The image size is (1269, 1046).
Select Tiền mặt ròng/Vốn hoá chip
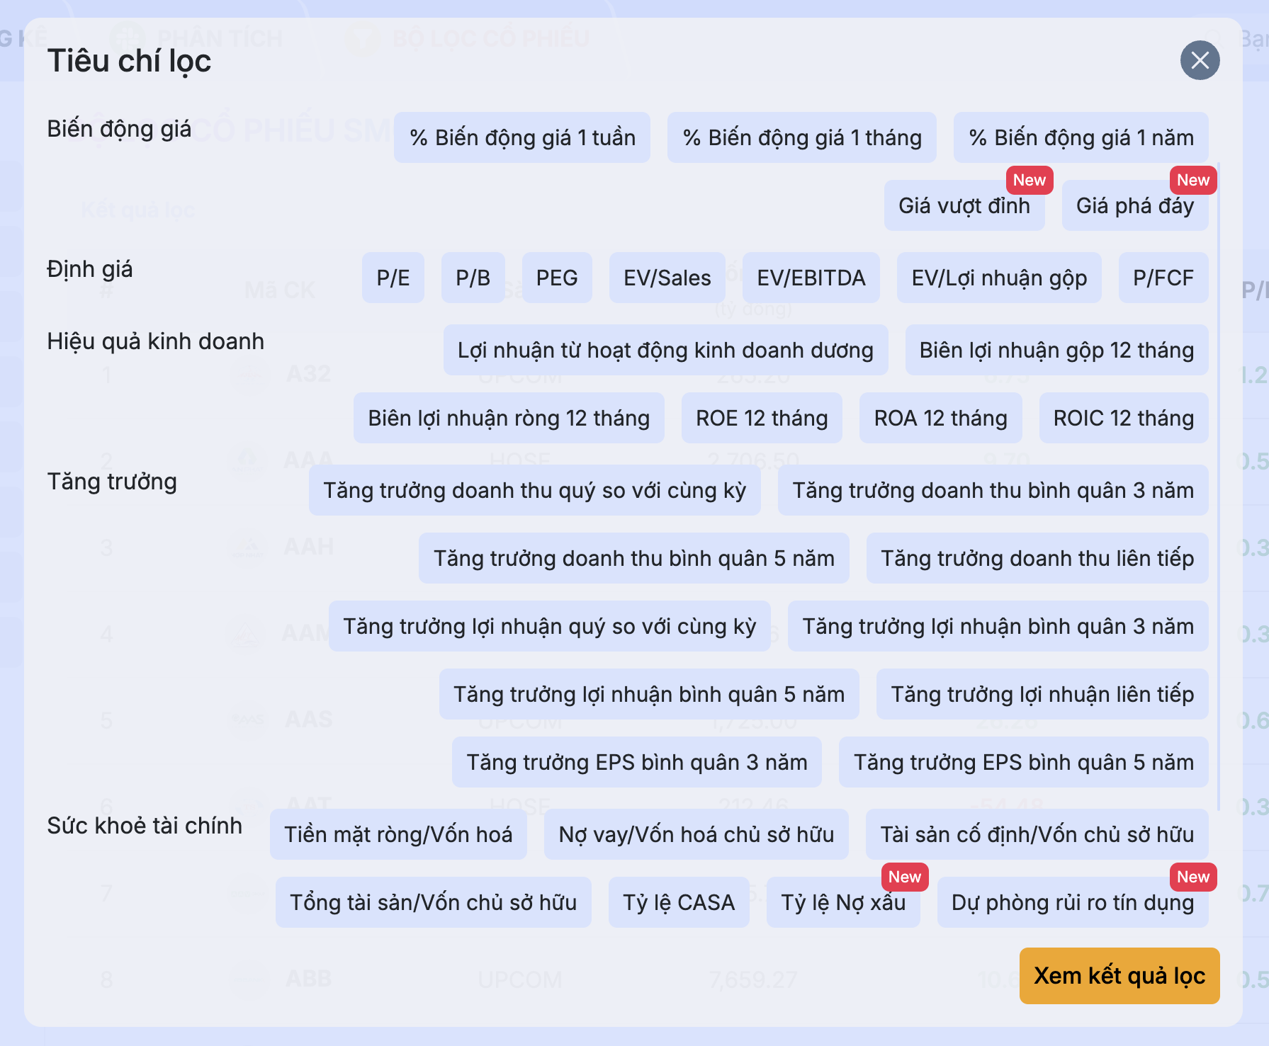[x=398, y=834]
